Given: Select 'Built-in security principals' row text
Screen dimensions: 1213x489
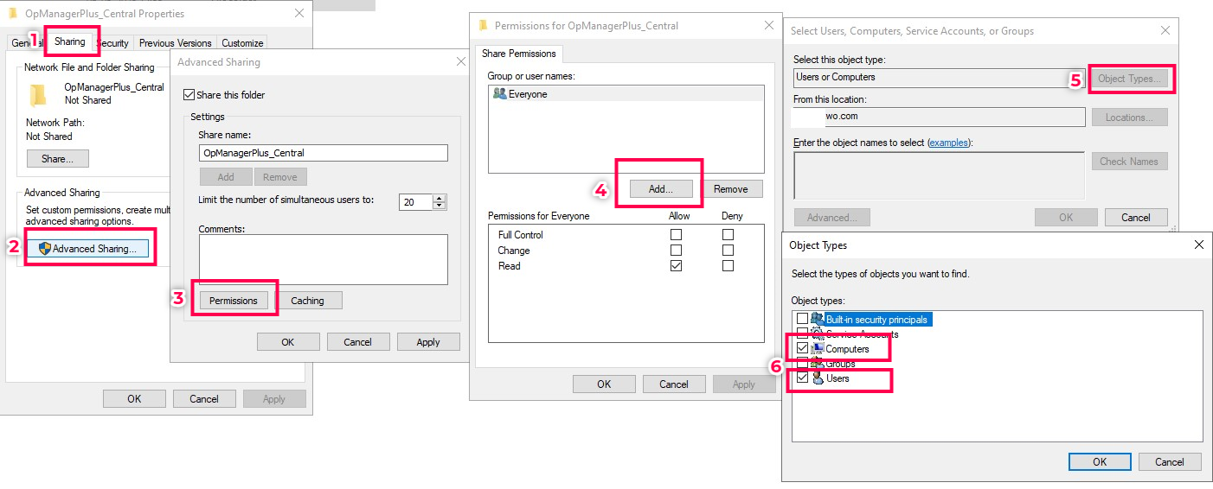Looking at the screenshot, I should tap(876, 320).
